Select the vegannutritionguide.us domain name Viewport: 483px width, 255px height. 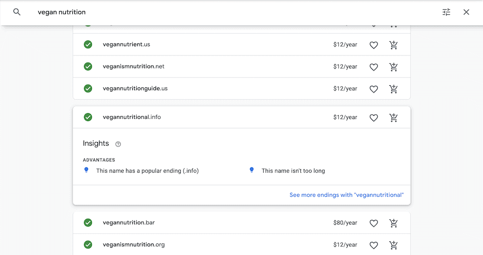[135, 89]
